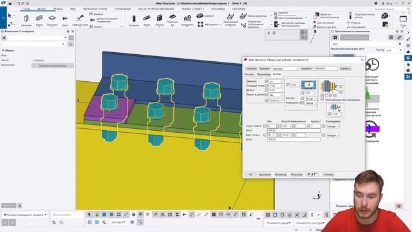
Task: Click the selection arrow tool in ribbon
Action: tap(10, 16)
